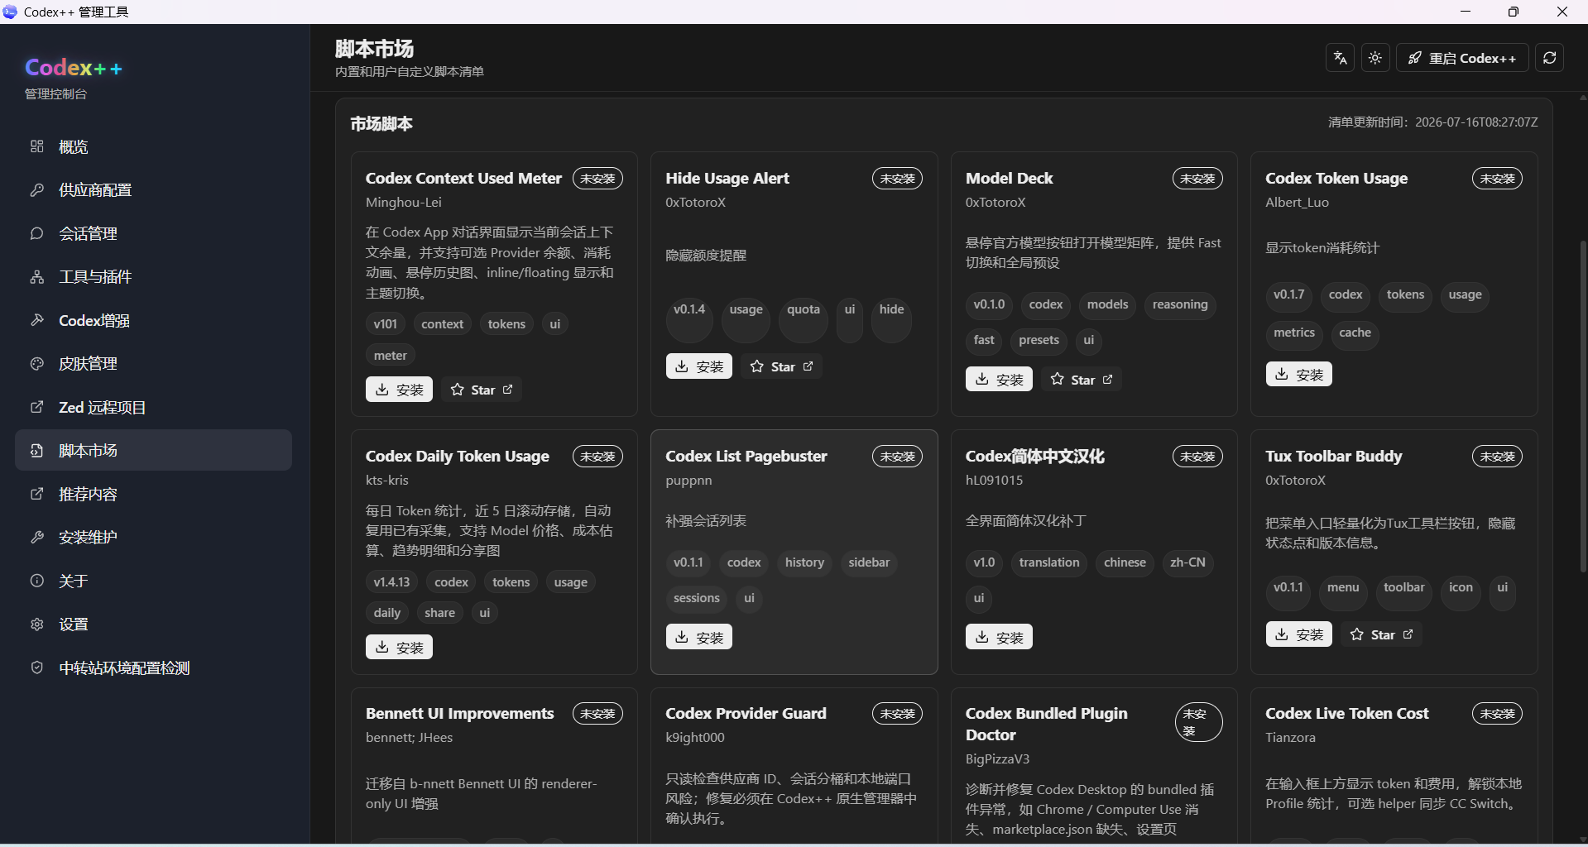Click 未安装 badge on Model Deck
The width and height of the screenshot is (1588, 847).
(x=1197, y=179)
